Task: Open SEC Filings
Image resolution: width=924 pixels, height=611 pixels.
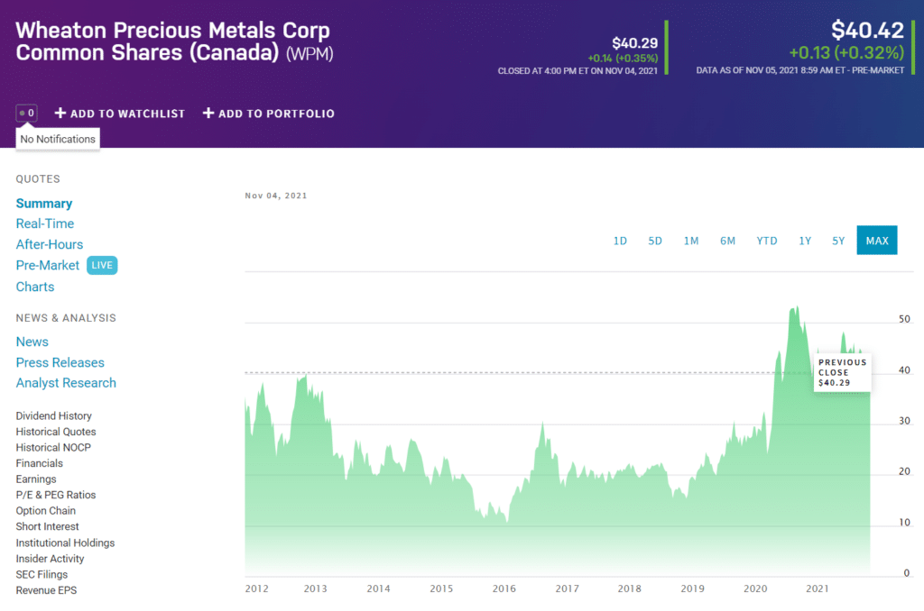Action: pyautogui.click(x=42, y=575)
